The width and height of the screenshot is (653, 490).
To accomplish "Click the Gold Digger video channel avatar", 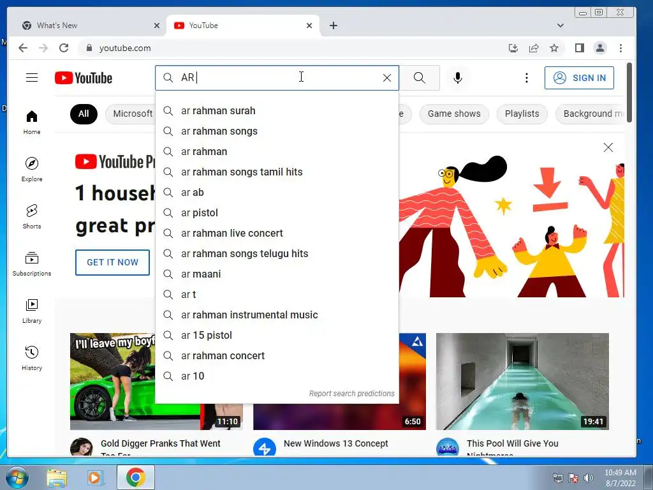I will 82,448.
